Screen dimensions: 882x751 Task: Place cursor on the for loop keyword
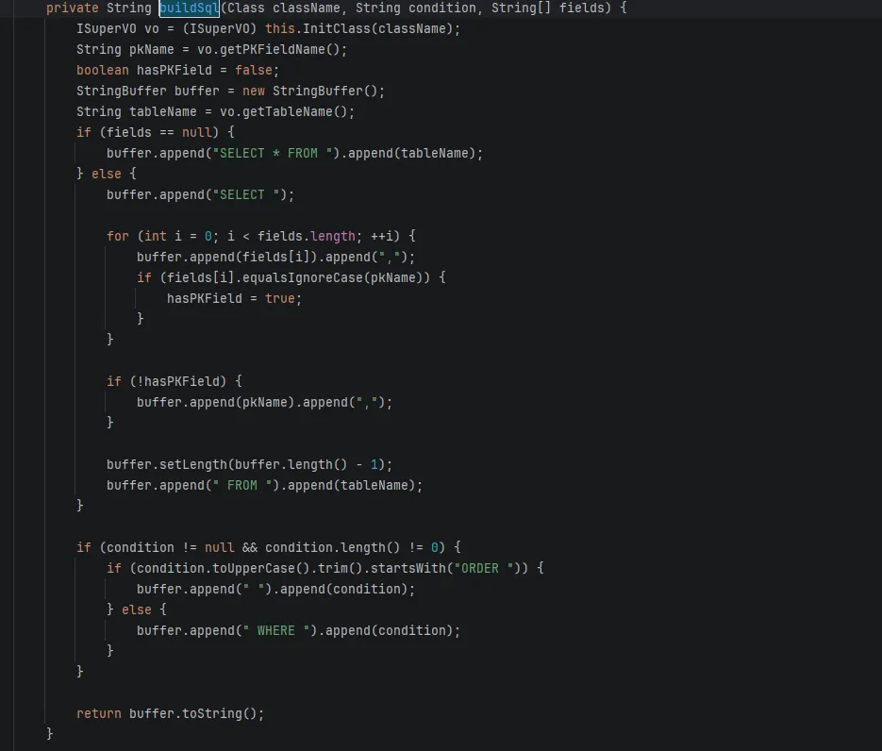(117, 236)
